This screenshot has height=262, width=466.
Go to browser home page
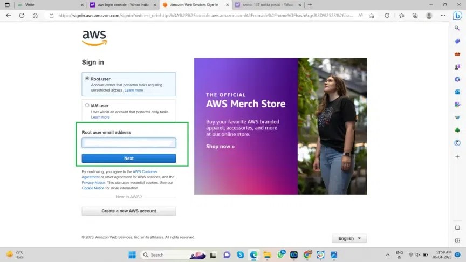pyautogui.click(x=35, y=16)
